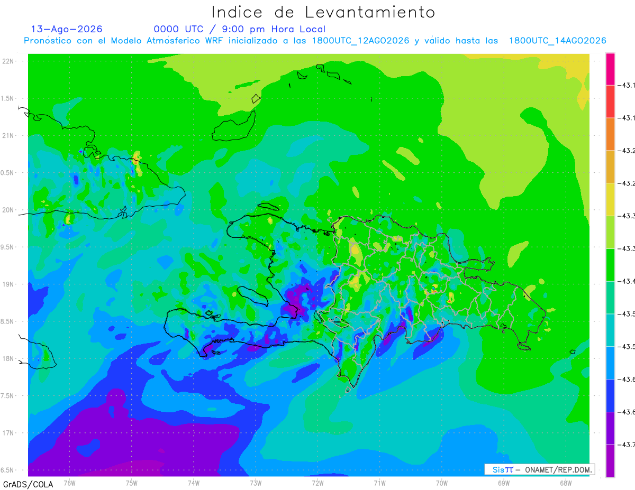Click the '-43.4' legend value
This screenshot has height=490, width=635.
click(x=627, y=281)
